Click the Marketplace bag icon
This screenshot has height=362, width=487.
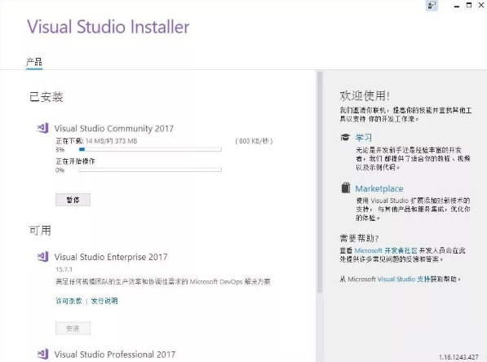click(346, 188)
